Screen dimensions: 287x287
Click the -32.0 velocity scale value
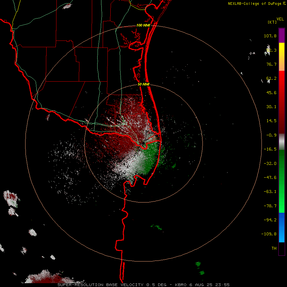tap(270, 164)
